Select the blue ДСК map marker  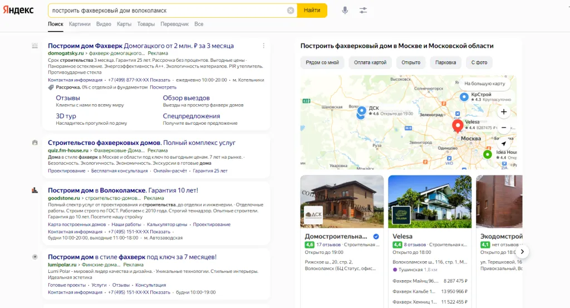pyautogui.click(x=361, y=110)
